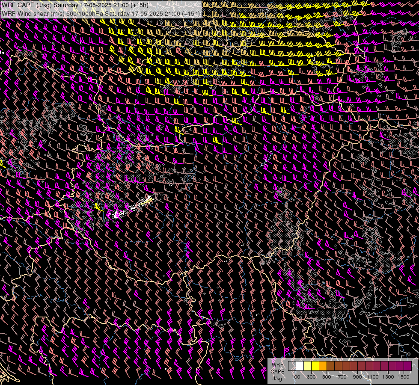Click the 1300 legend value

(388, 377)
